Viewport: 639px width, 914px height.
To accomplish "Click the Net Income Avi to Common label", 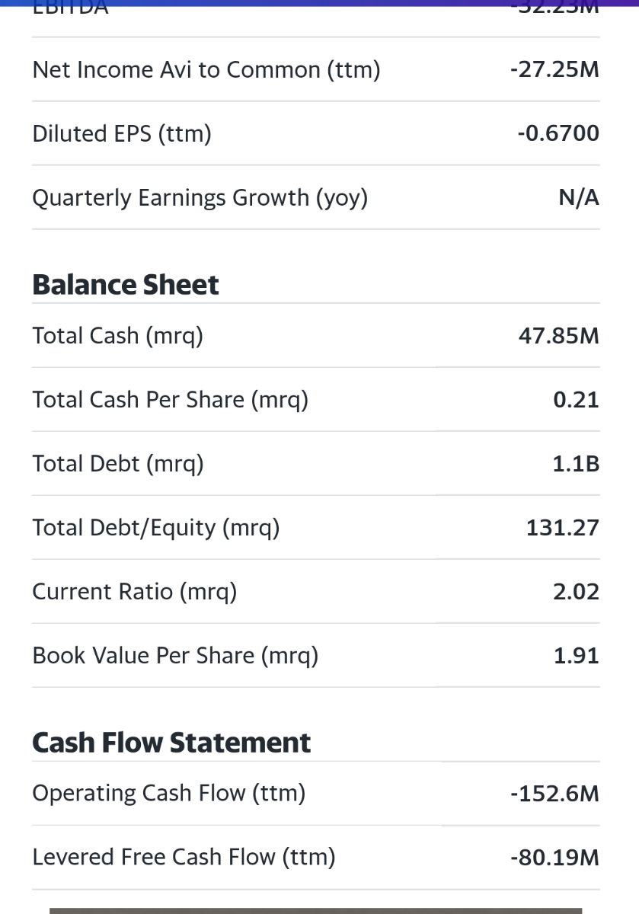I will 206,70.
